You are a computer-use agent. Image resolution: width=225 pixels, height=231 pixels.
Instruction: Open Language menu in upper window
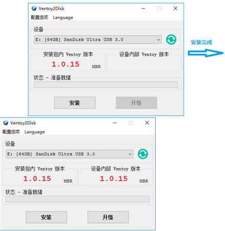click(63, 17)
